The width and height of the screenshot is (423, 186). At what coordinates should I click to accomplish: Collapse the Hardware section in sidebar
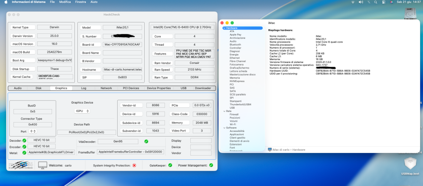[224, 28]
